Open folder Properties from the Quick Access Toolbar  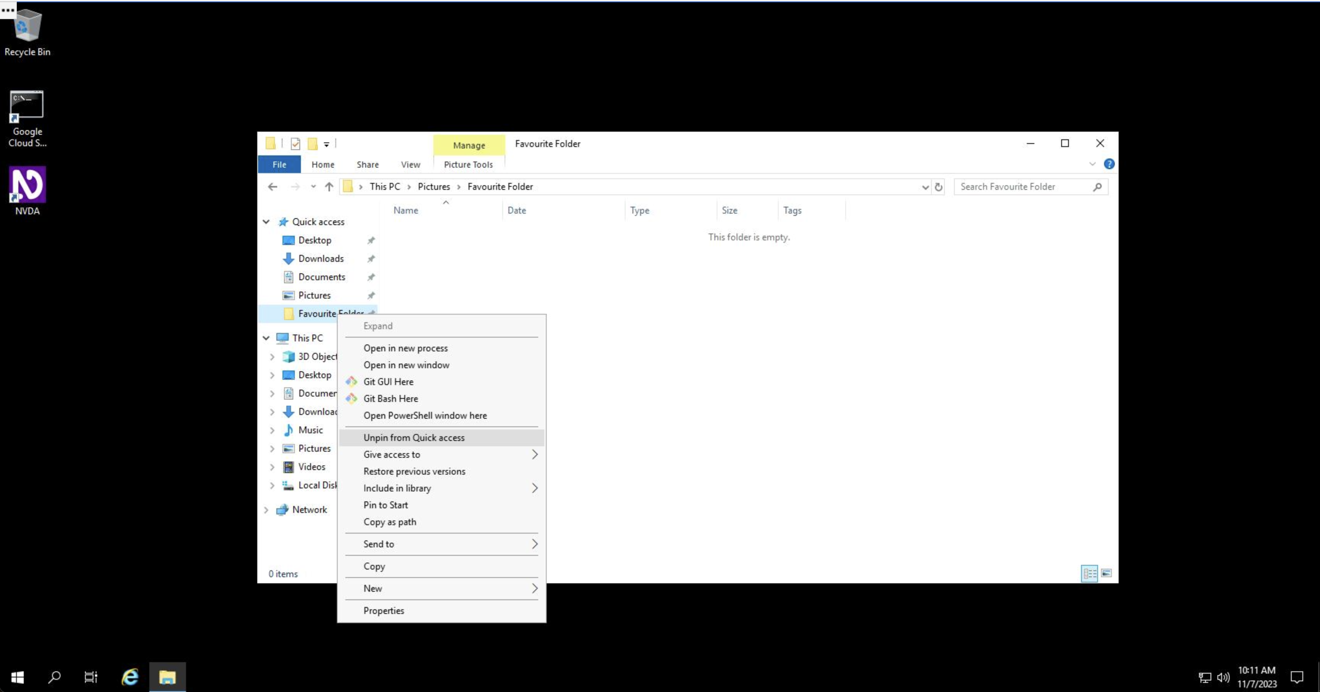tap(296, 144)
